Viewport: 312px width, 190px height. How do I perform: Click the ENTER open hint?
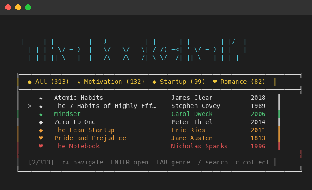coord(130,162)
